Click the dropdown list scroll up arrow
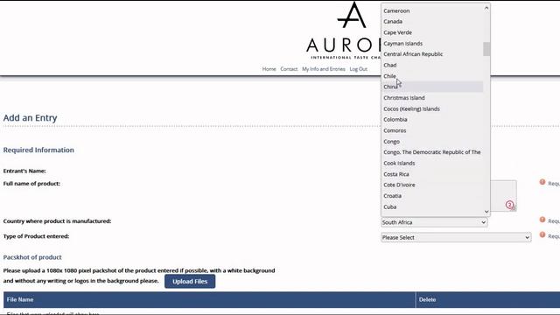Viewport: 560px width, 315px height. point(486,8)
